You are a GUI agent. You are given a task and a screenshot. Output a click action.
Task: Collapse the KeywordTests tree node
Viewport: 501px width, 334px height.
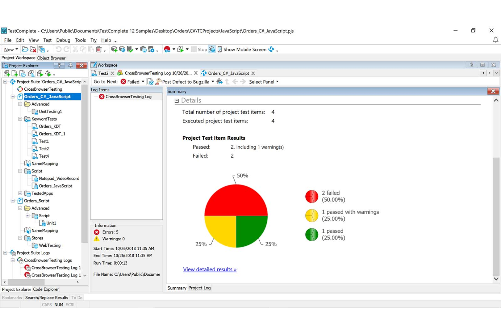pos(20,119)
